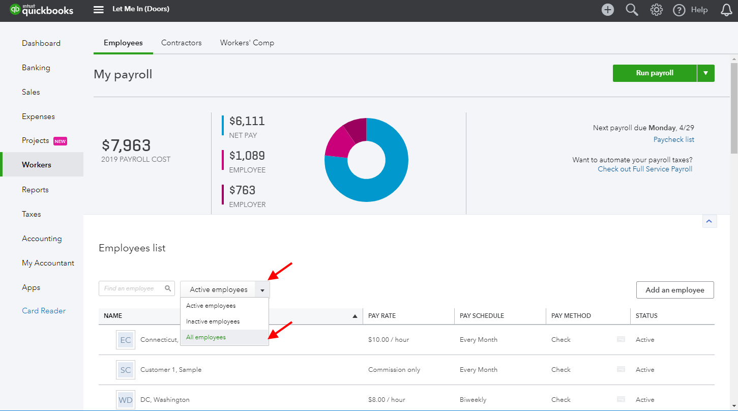Select Inactive employees option
Viewport: 738px width, 411px height.
pos(224,321)
